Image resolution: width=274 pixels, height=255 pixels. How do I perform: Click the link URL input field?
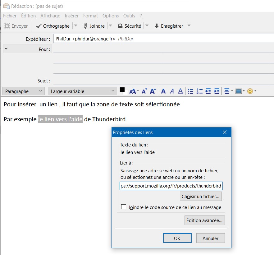tap(171, 186)
